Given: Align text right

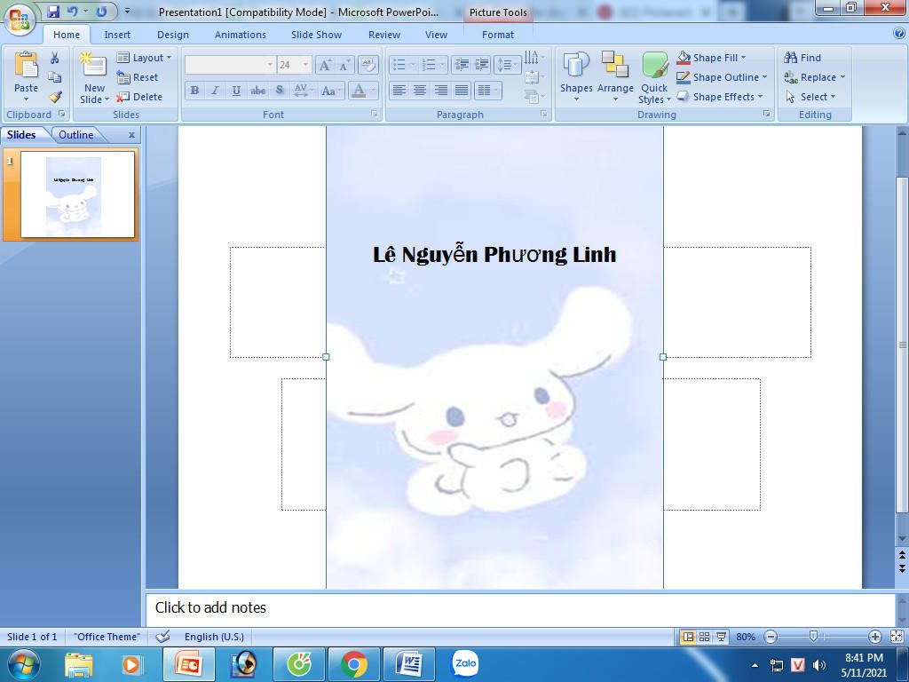Looking at the screenshot, I should click(440, 90).
